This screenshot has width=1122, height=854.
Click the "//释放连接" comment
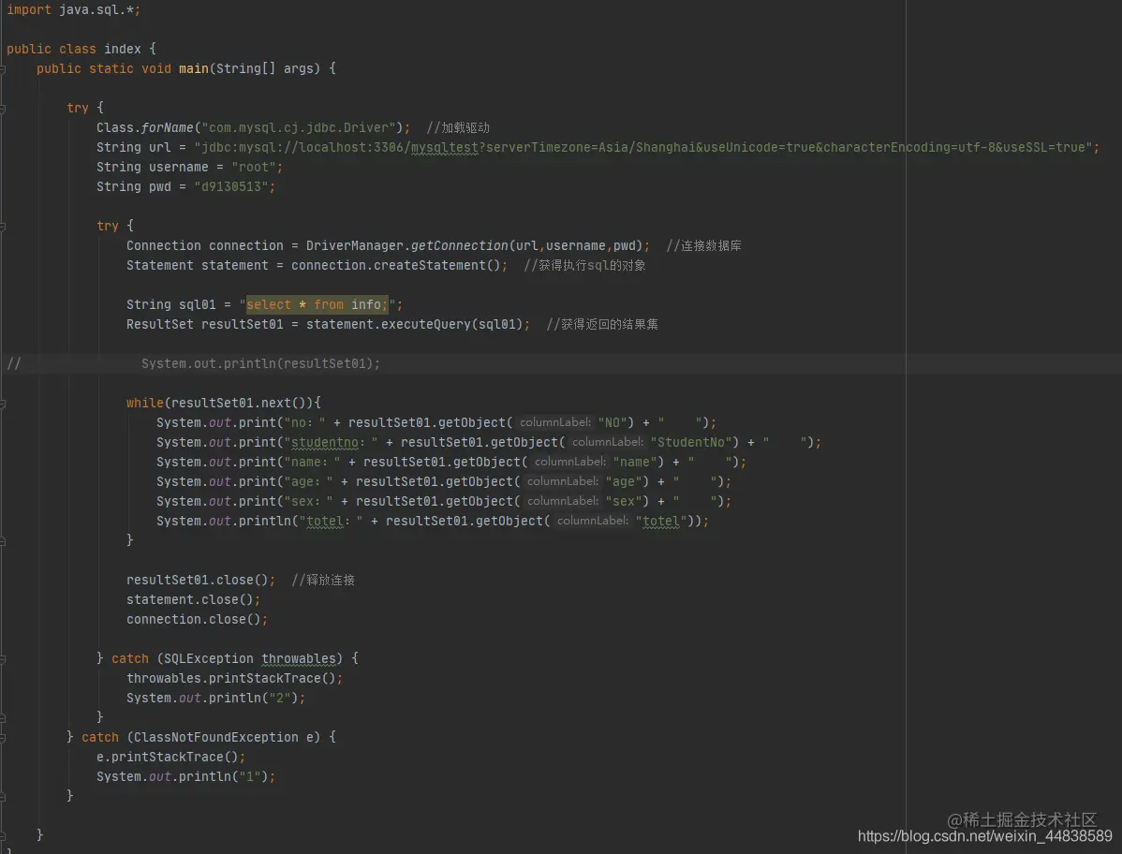tap(323, 580)
